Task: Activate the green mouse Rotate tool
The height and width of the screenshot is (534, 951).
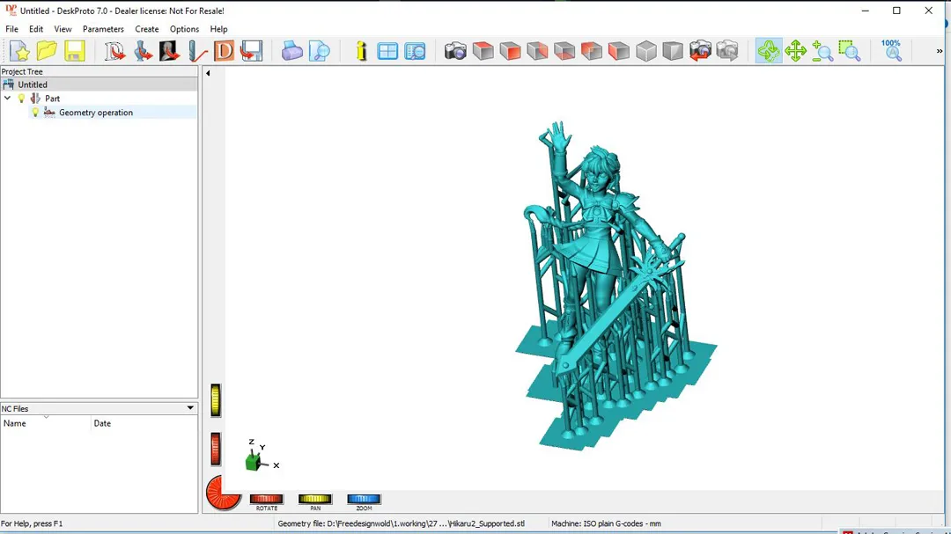Action: coord(769,51)
